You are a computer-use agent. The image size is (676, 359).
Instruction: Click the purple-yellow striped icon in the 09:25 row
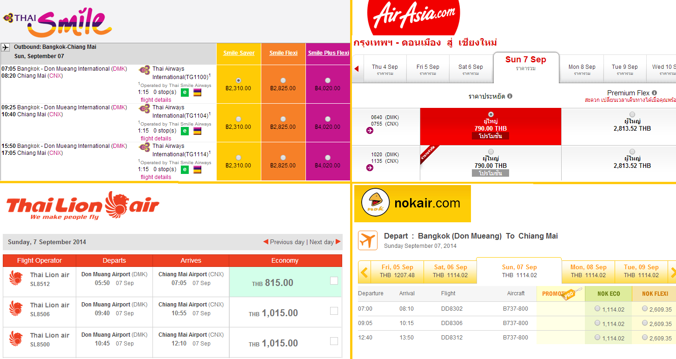197,131
